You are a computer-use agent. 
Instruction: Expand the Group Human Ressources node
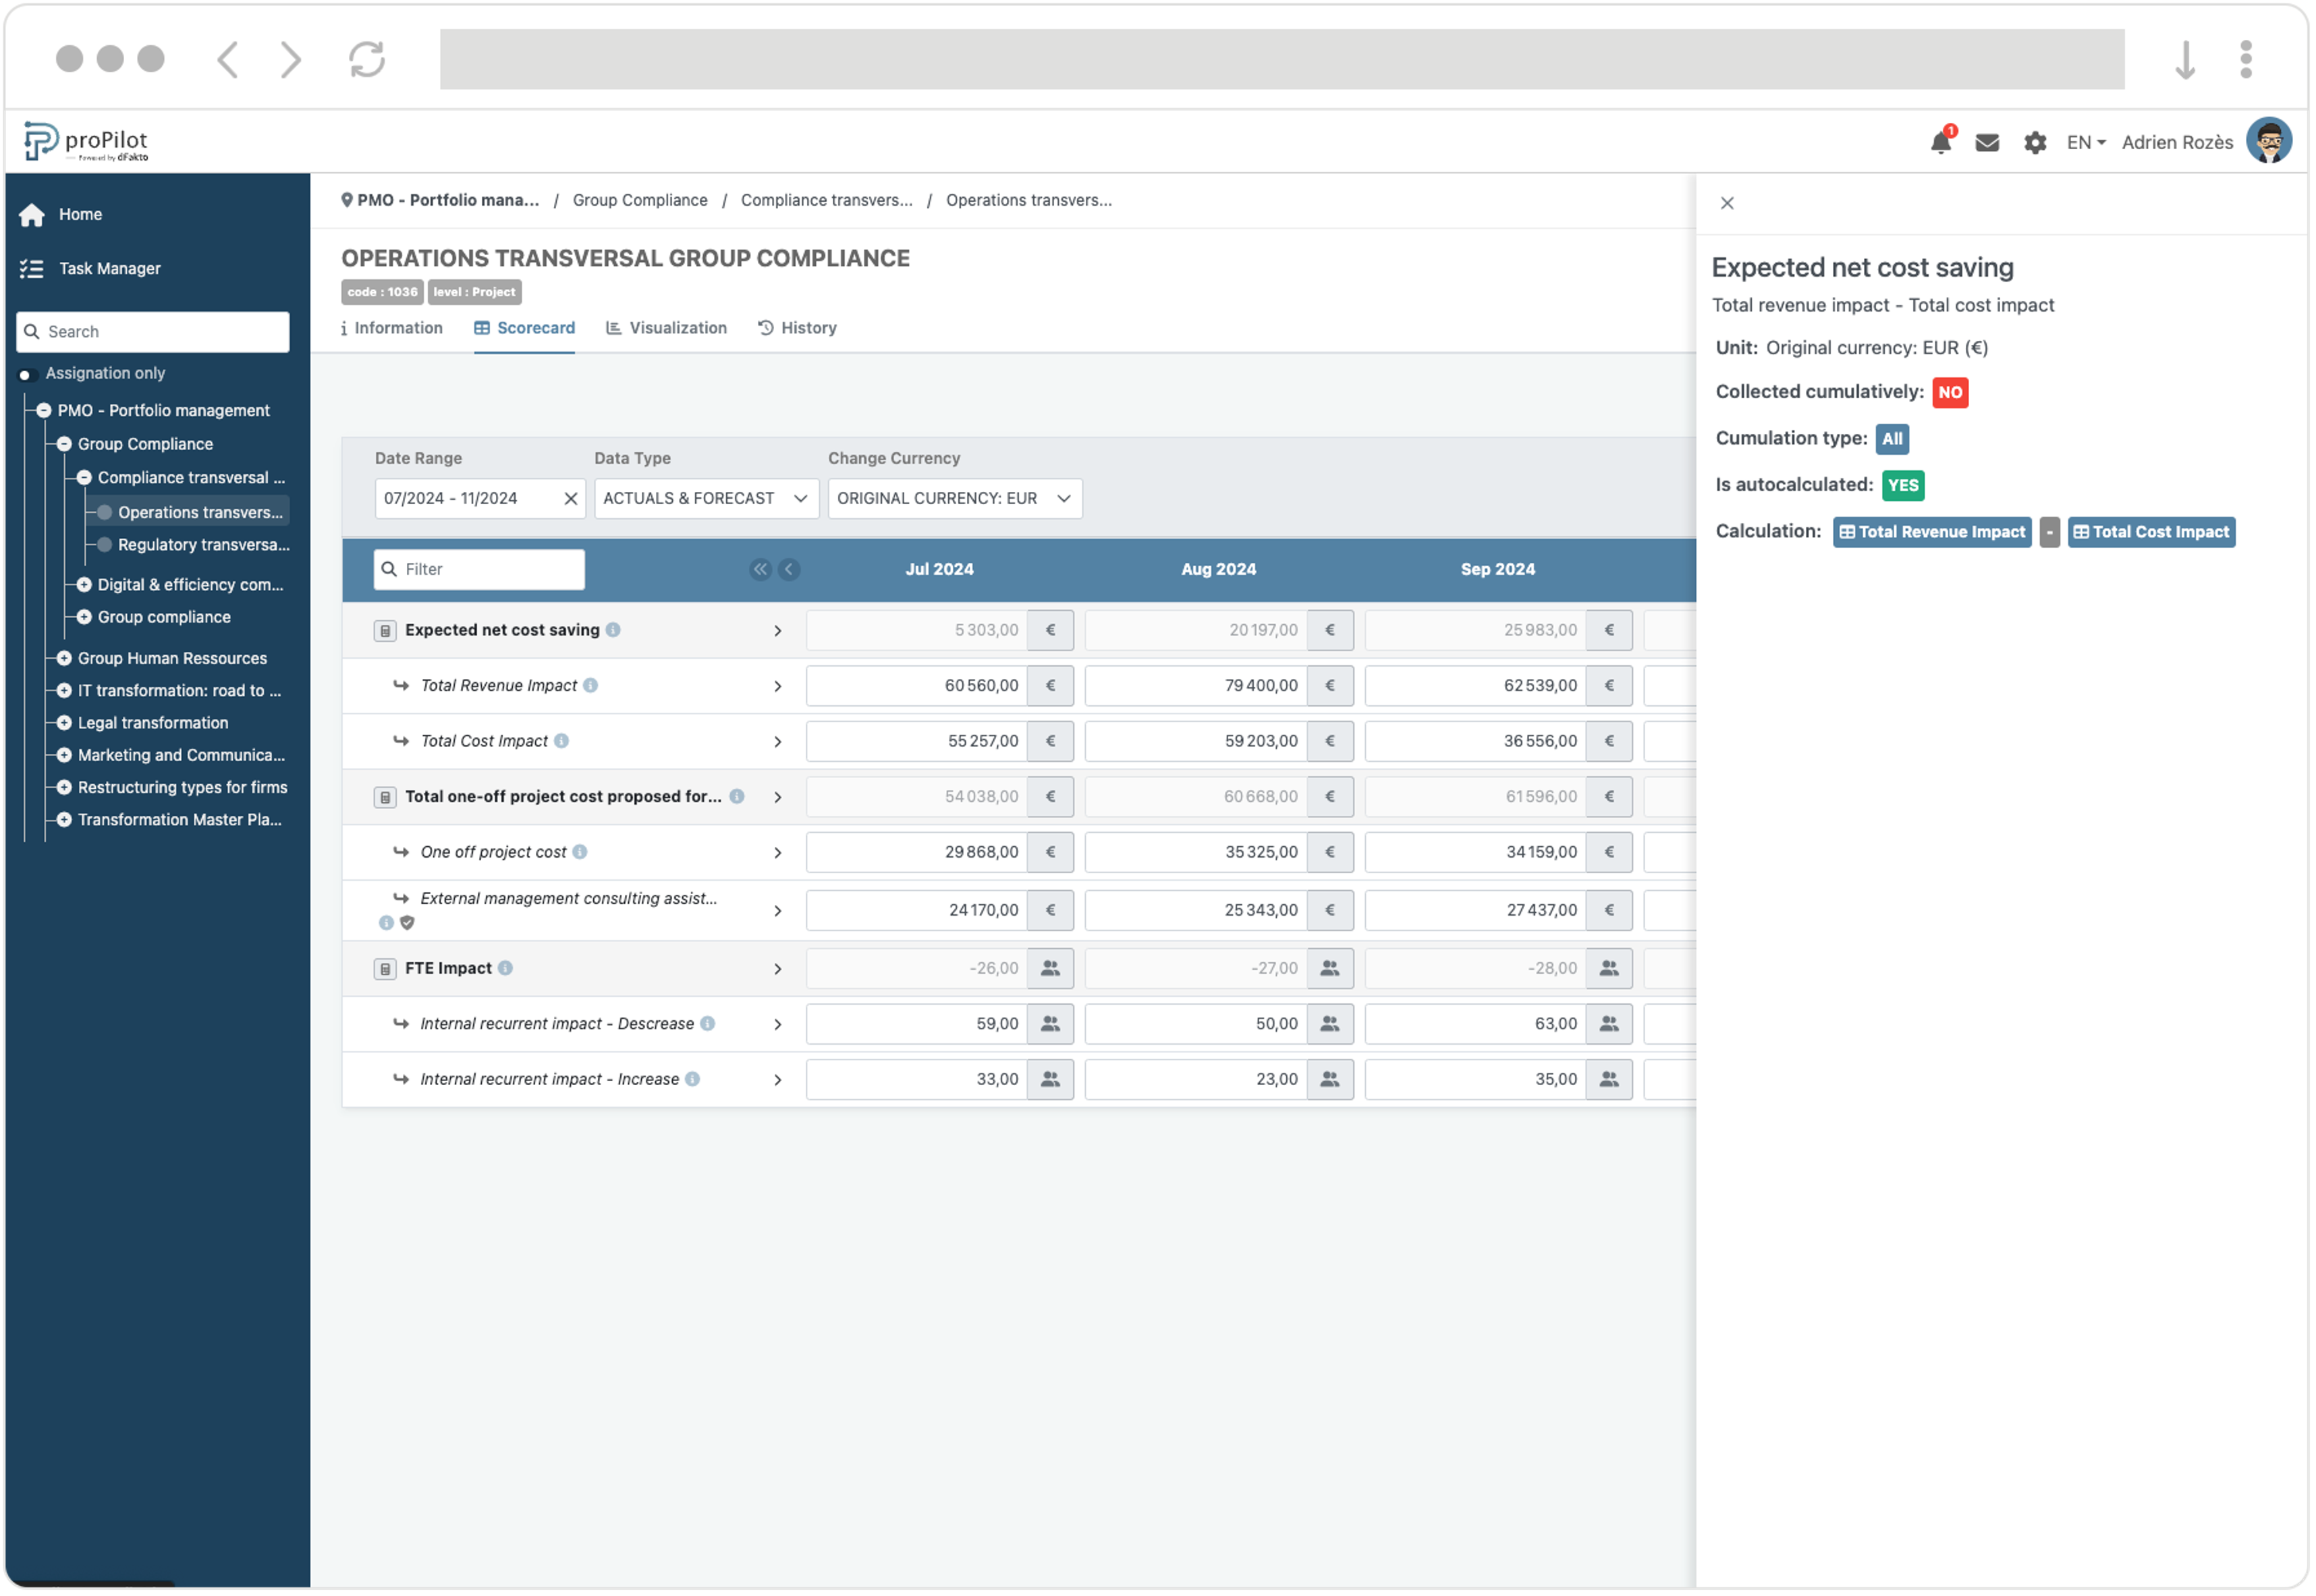click(64, 658)
